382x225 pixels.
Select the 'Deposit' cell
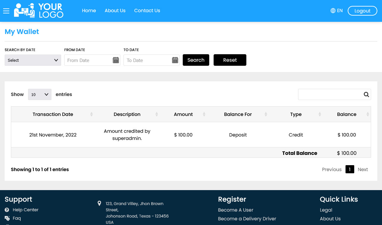click(x=238, y=135)
